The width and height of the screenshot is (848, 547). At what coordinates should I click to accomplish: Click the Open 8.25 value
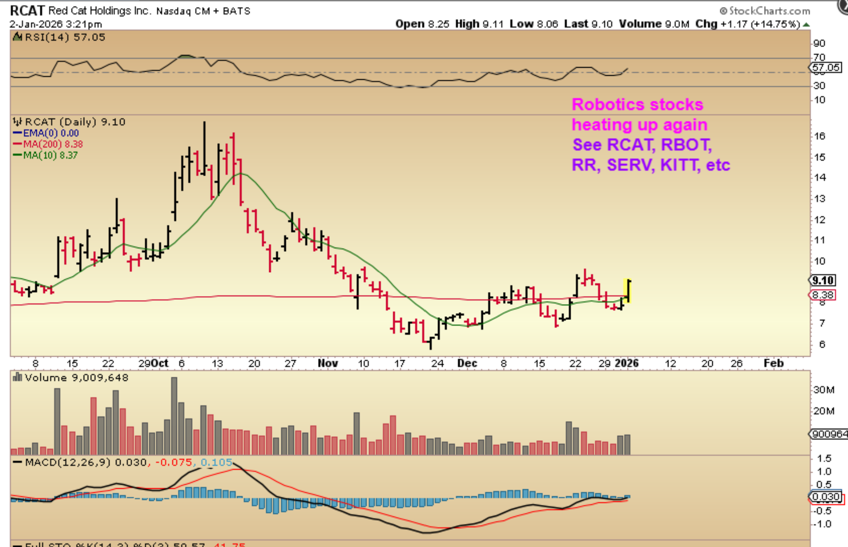pos(422,24)
